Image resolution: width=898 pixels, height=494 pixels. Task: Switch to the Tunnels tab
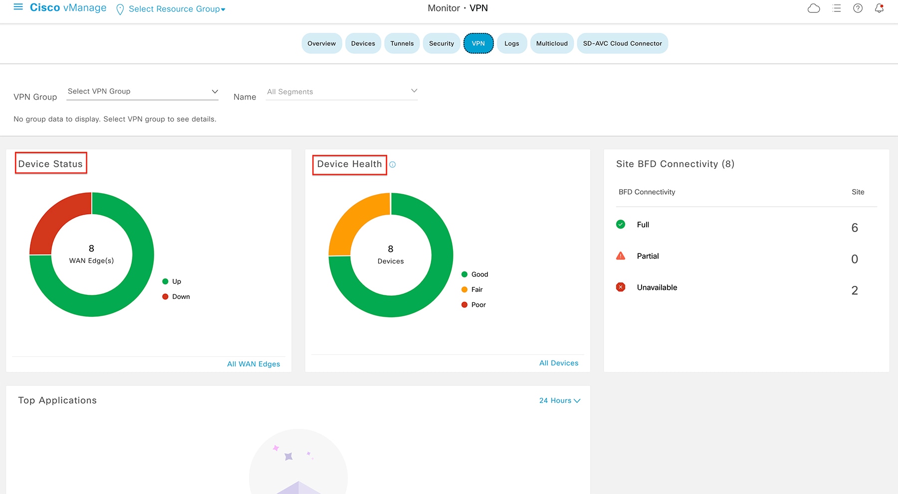(402, 43)
